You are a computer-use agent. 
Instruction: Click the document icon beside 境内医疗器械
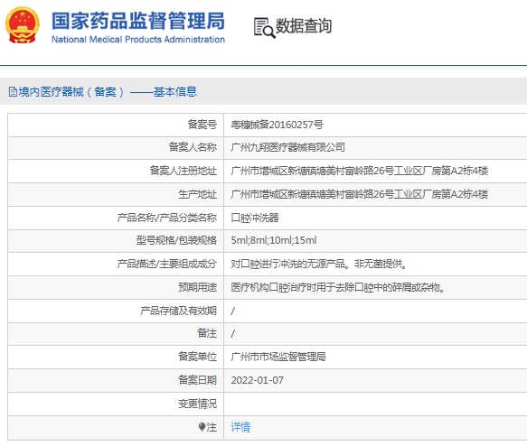(13, 91)
